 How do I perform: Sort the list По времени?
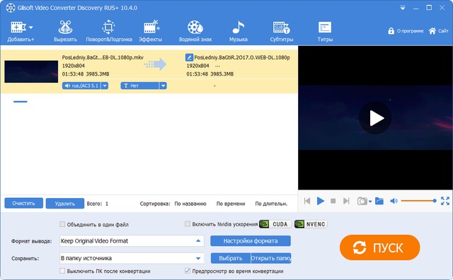point(231,204)
